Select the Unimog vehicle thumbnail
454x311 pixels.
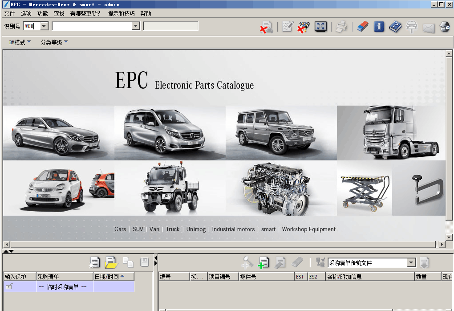point(170,188)
